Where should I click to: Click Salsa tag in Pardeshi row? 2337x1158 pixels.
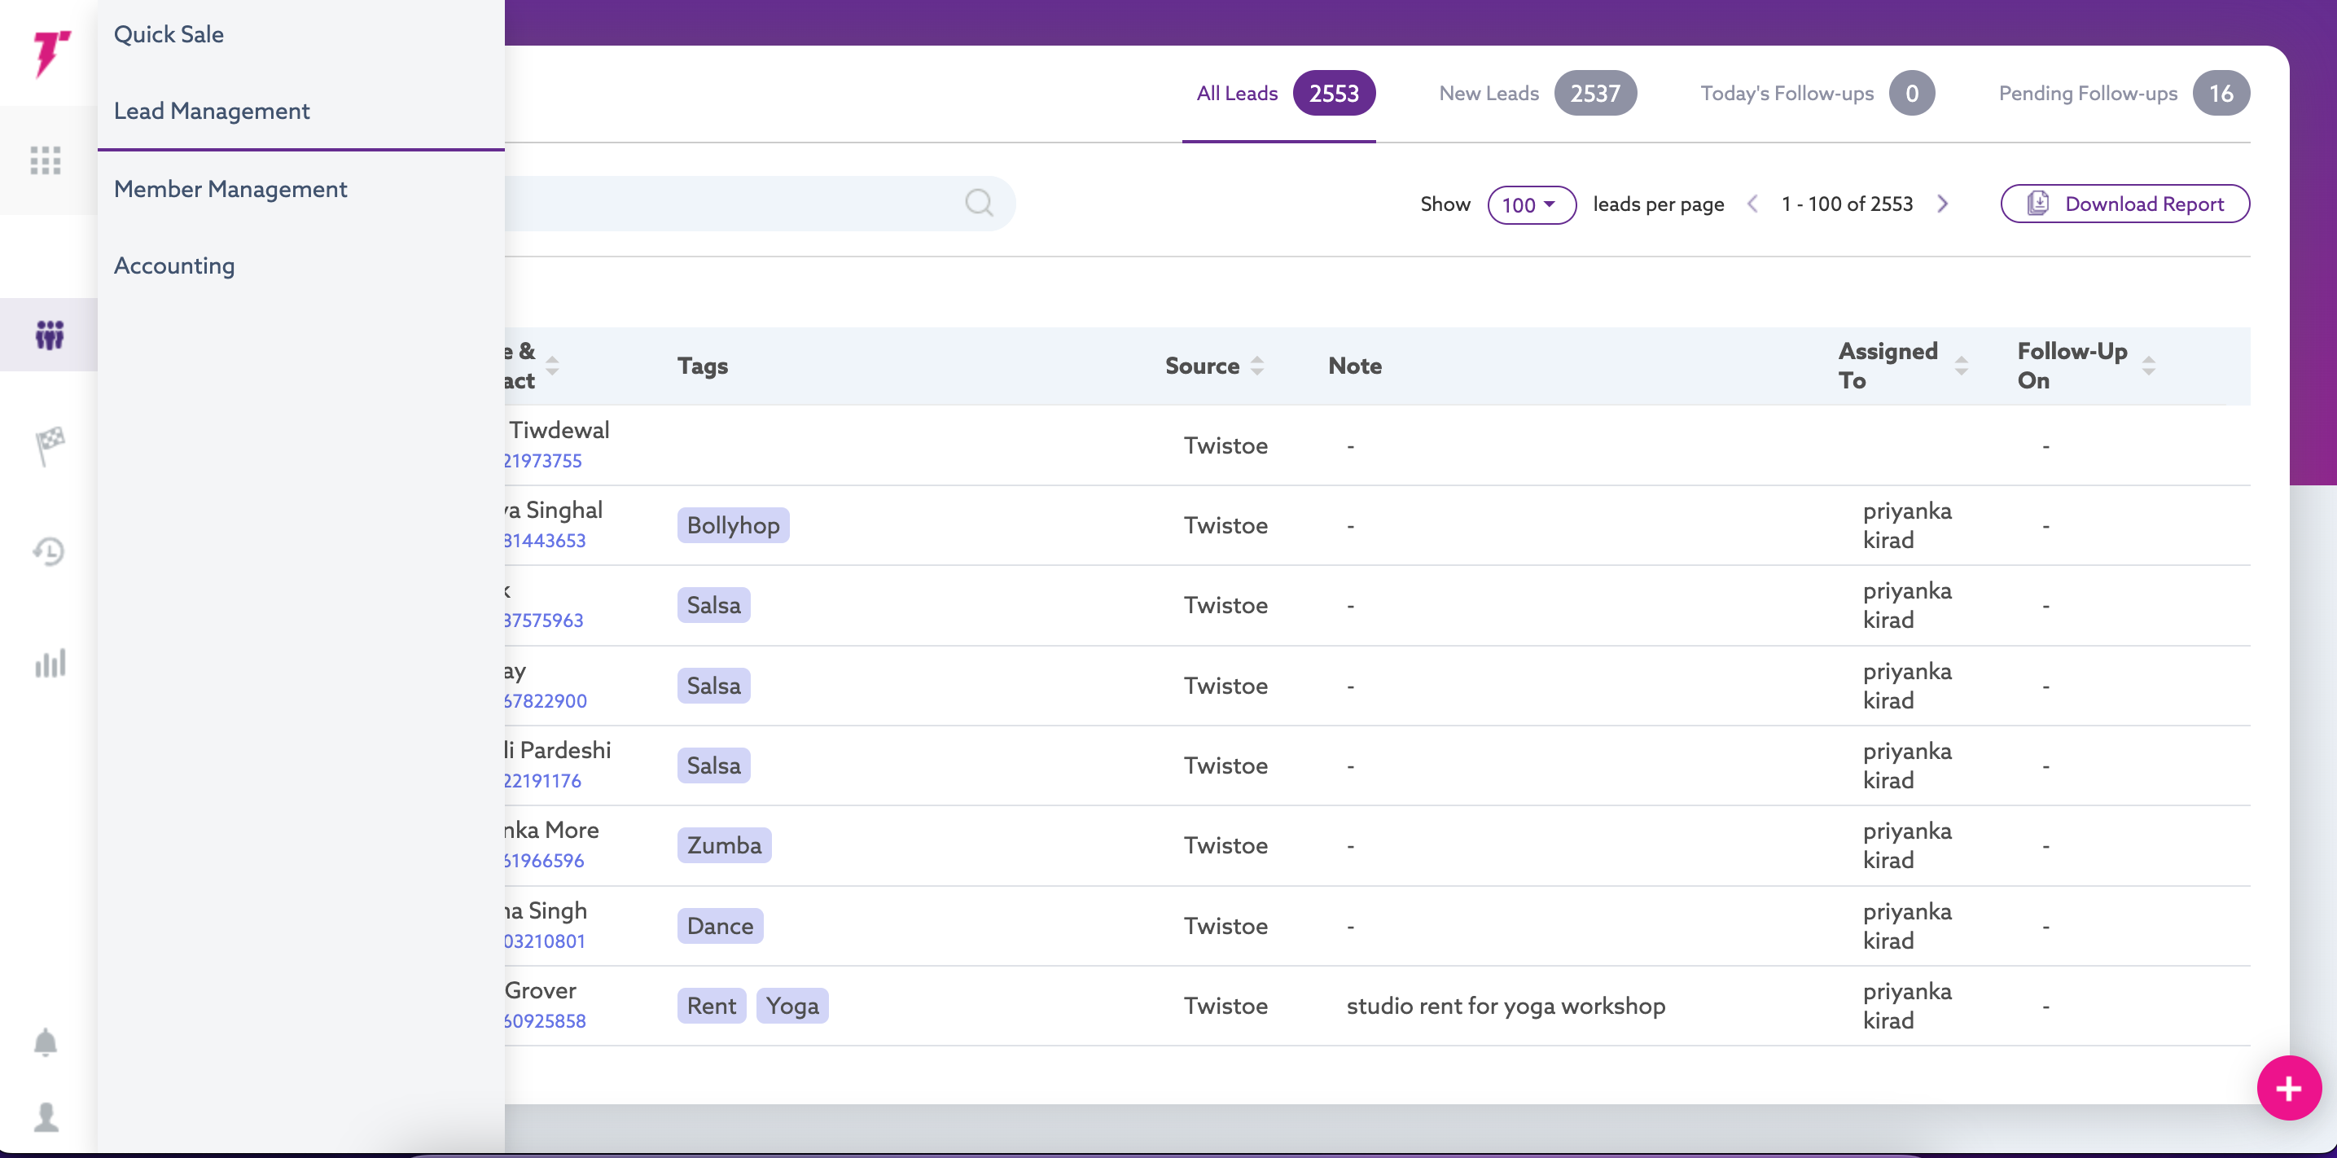pos(714,766)
